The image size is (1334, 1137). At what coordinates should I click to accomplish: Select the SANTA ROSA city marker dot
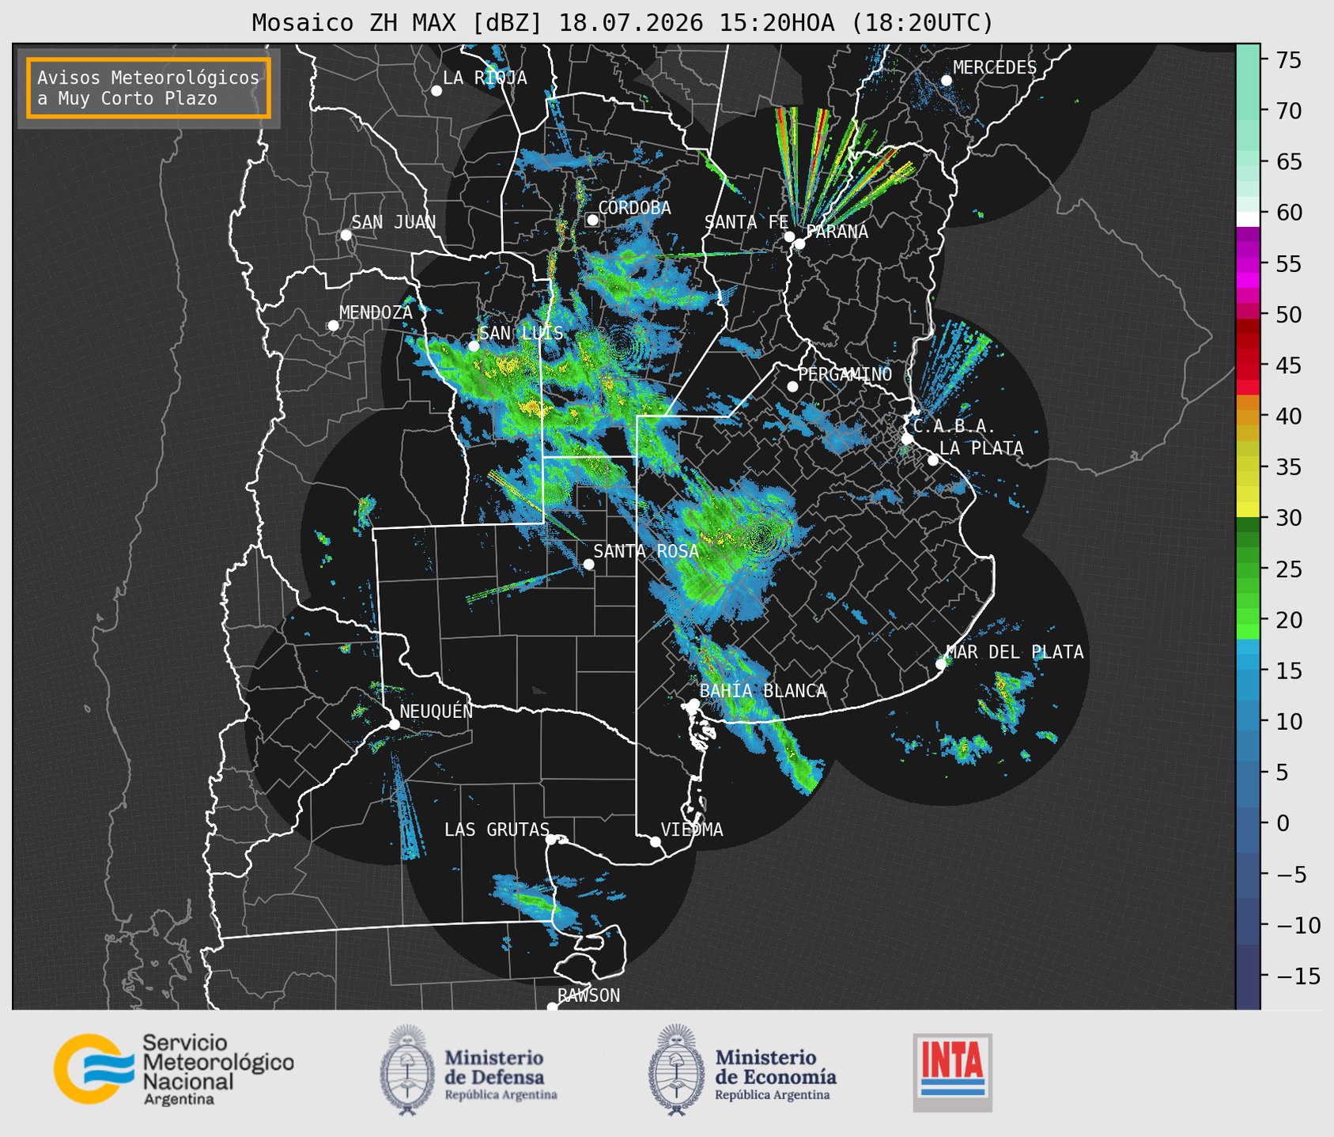coord(588,564)
